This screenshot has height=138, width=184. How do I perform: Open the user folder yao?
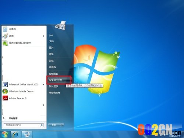[x=51, y=35]
